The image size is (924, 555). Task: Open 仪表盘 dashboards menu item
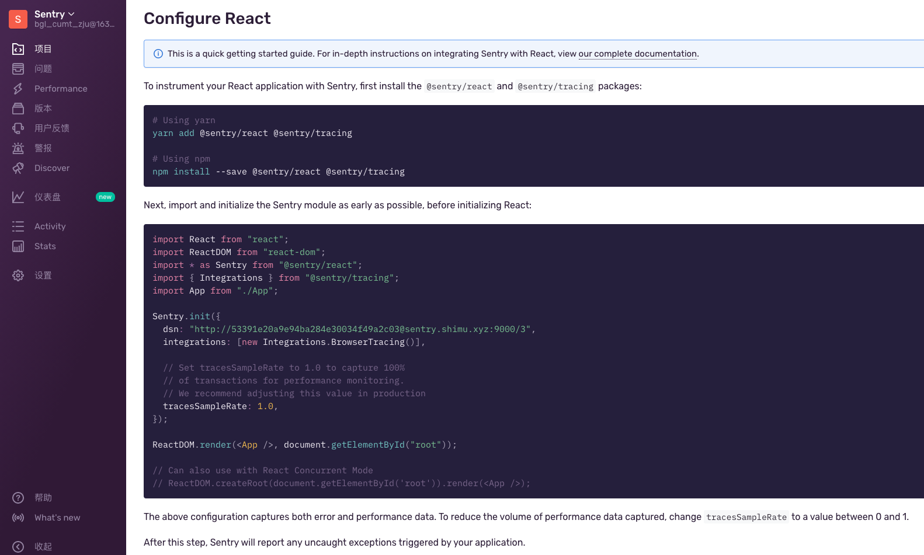pyautogui.click(x=47, y=197)
